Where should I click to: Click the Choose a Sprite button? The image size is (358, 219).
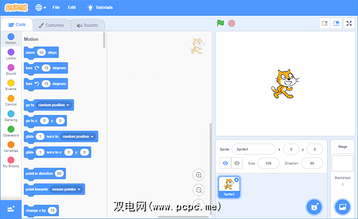click(x=314, y=207)
